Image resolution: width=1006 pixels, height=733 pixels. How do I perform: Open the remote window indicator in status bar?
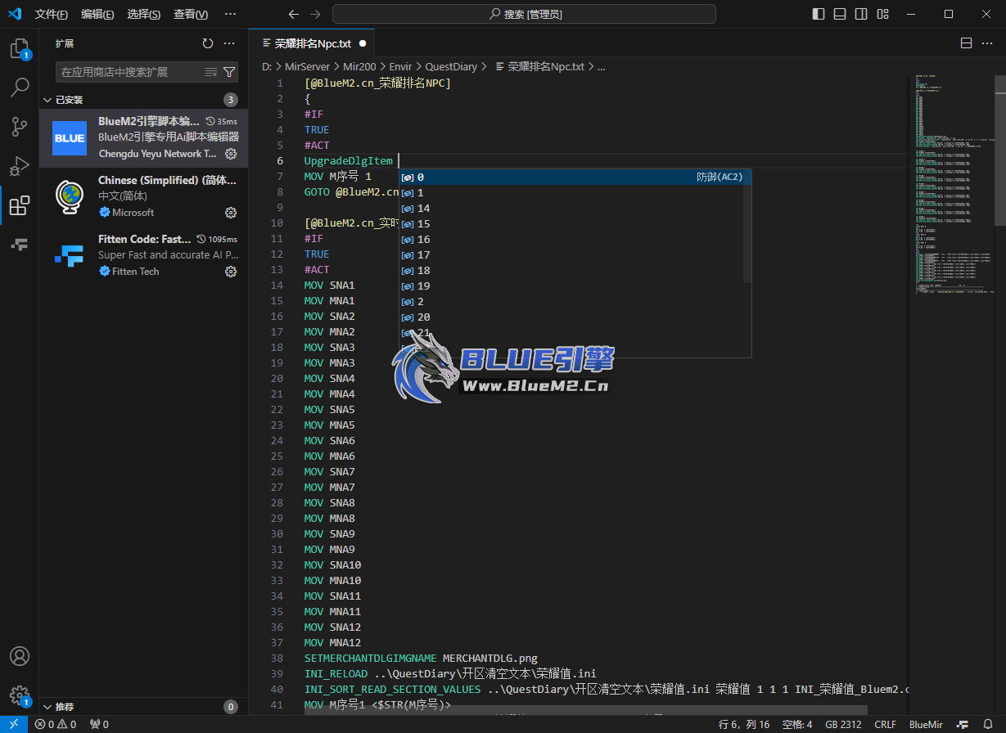(14, 724)
